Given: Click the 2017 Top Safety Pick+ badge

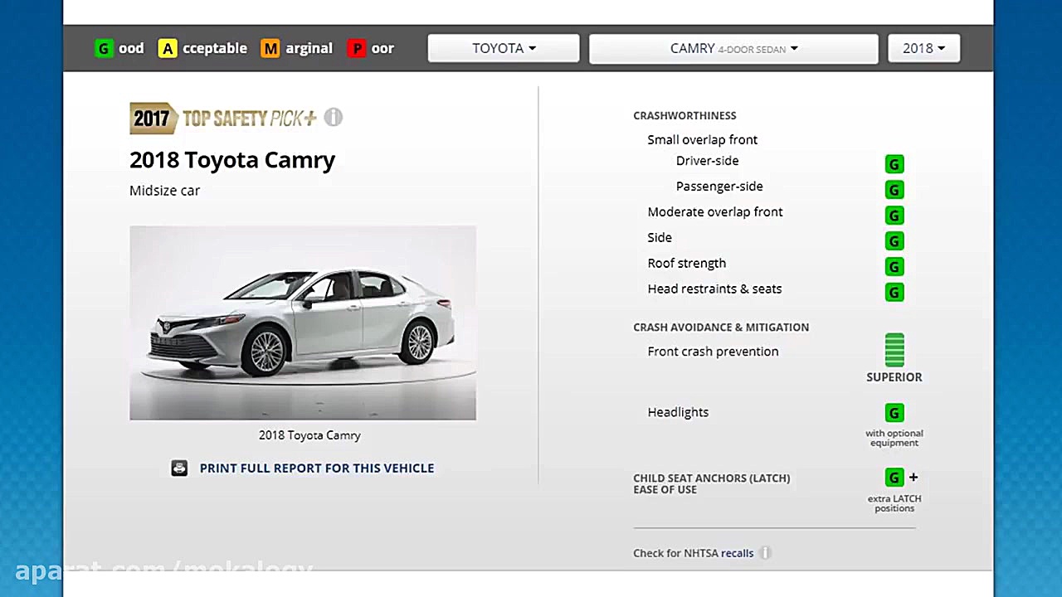Looking at the screenshot, I should tap(223, 119).
